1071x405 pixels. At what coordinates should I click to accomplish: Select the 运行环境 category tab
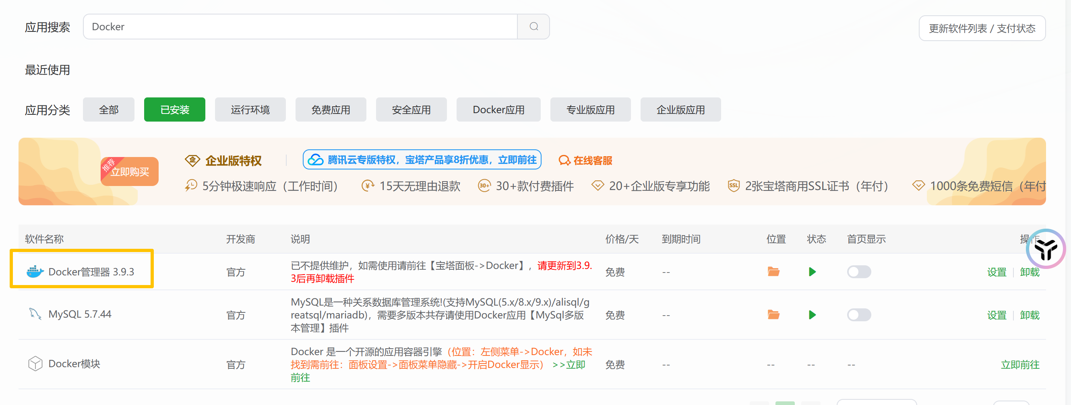click(x=250, y=110)
